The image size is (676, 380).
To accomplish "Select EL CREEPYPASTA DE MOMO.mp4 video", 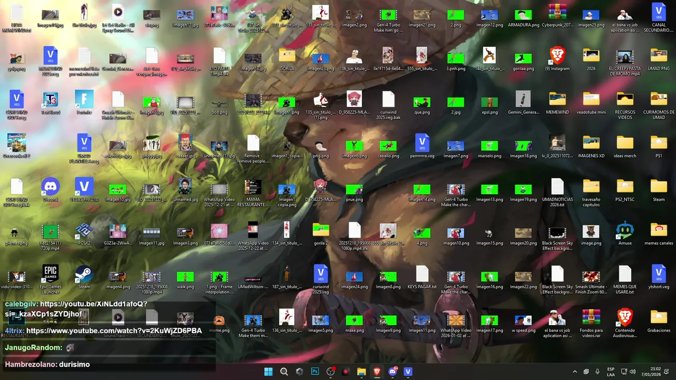I will coord(625,61).
